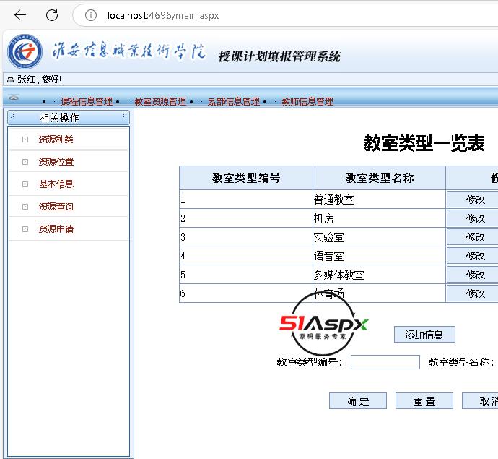Reload the page with the refresh icon
This screenshot has width=498, height=459.
click(x=52, y=15)
